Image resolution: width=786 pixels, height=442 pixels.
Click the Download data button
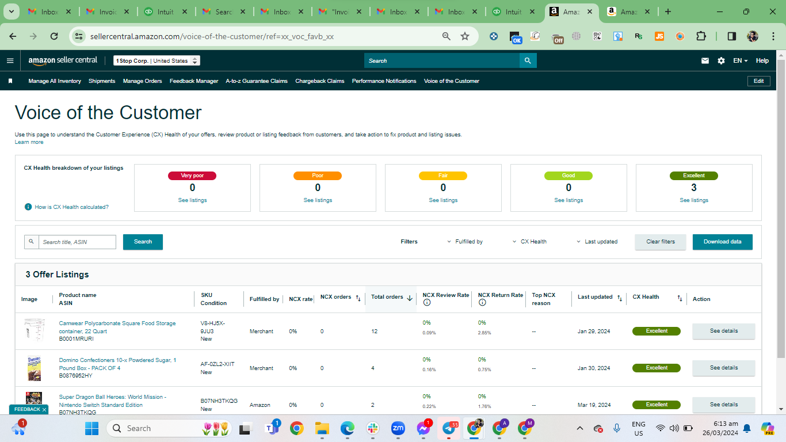pos(723,242)
